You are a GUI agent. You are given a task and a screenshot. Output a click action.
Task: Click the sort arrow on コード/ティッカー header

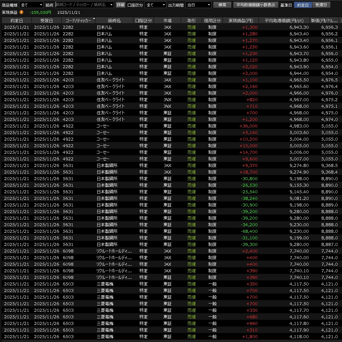click(x=94, y=19)
